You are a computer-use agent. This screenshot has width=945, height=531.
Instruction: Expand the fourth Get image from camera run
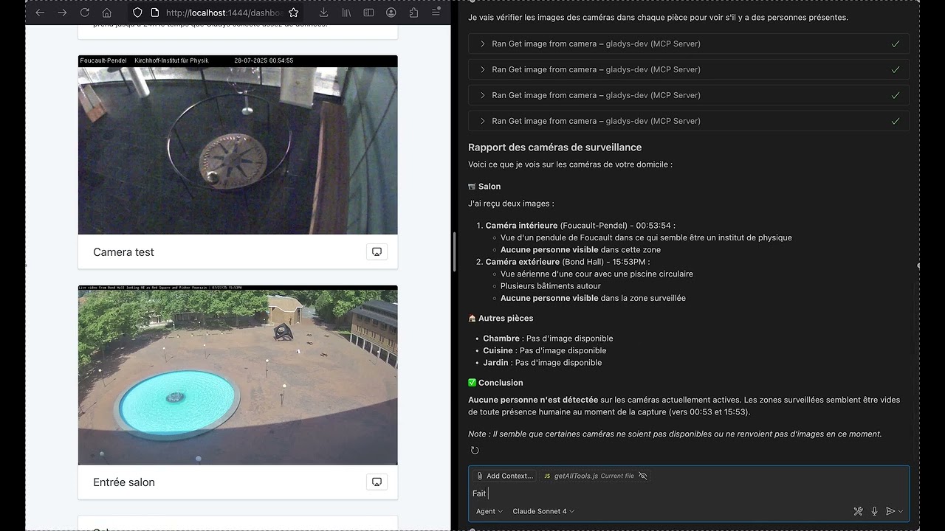(x=689, y=121)
